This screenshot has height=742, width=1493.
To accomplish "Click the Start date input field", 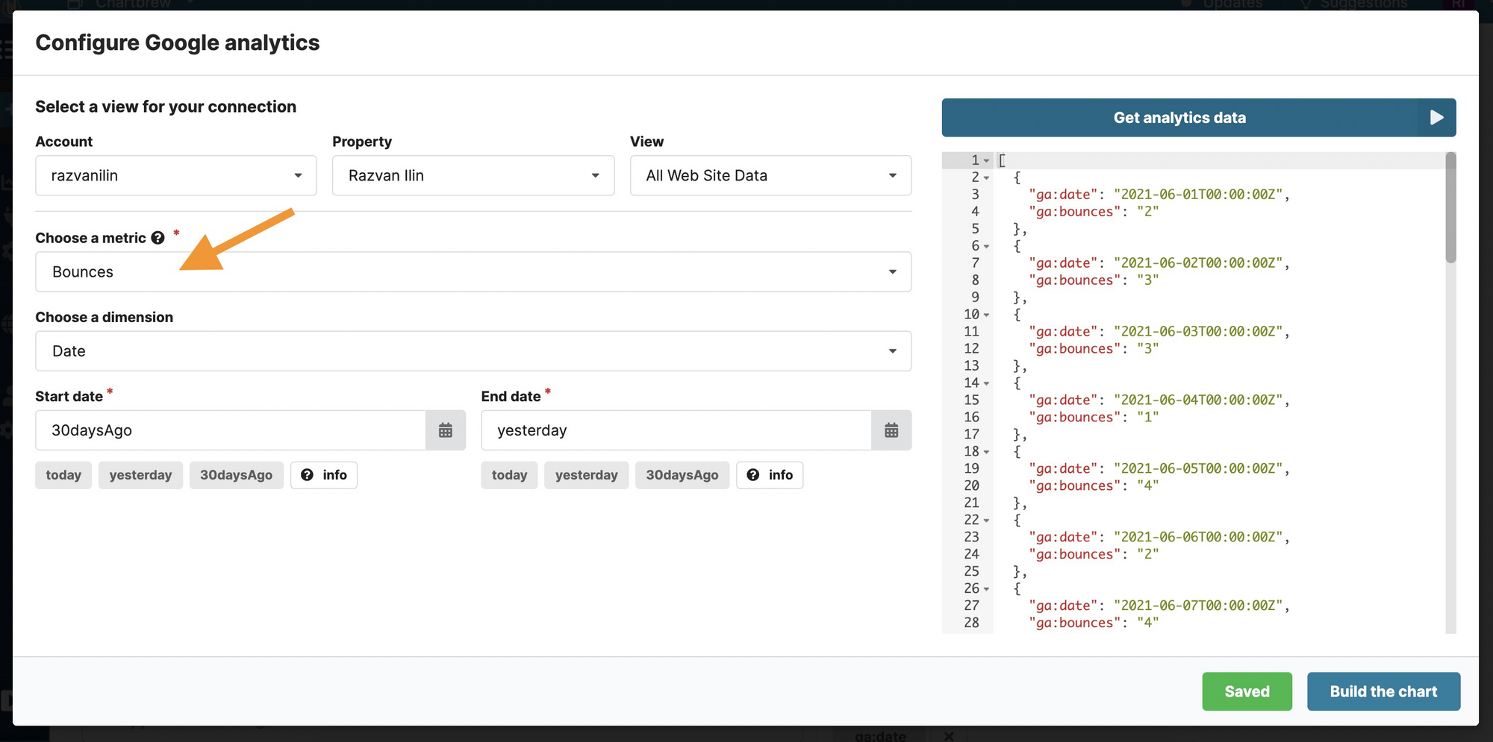I will coord(224,430).
